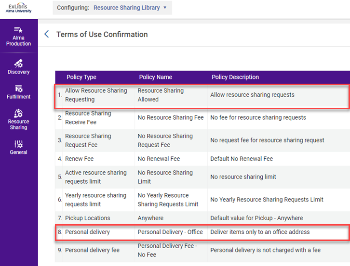Image resolution: width=350 pixels, height=266 pixels.
Task: Go back using the left chevron arrow
Action: (46, 34)
